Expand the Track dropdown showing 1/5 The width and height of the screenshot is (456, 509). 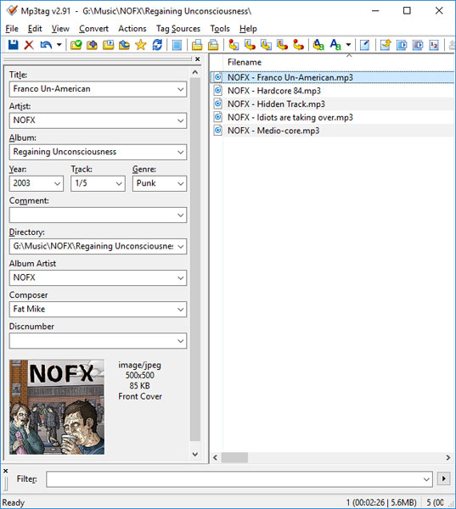tap(119, 184)
